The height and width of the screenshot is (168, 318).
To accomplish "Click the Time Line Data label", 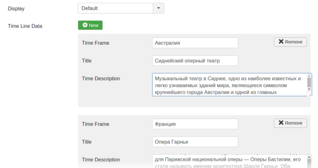I will [x=25, y=26].
